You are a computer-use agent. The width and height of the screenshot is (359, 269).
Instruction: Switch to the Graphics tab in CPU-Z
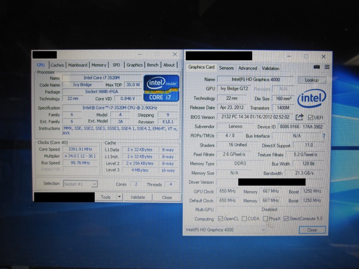coord(134,65)
